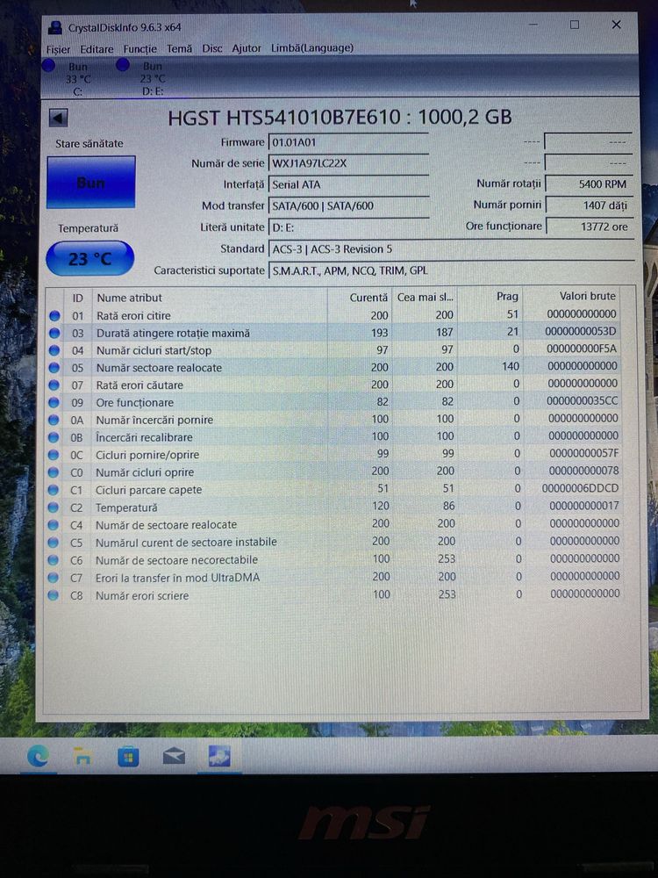This screenshot has width=658, height=878.
Task: Select the Erori la transfer în mod UltraDMA text
Action: [177, 578]
